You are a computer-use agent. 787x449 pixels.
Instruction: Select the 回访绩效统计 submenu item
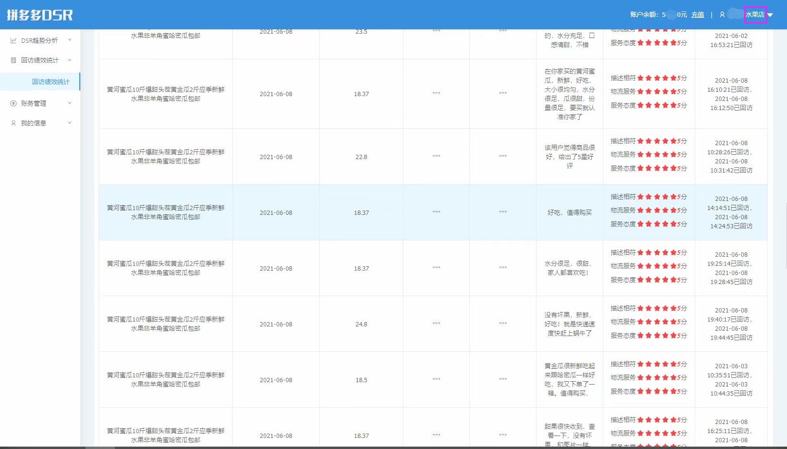pos(50,82)
